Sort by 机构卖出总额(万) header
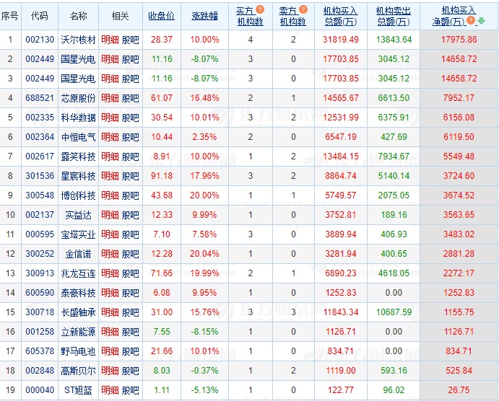 coord(394,16)
